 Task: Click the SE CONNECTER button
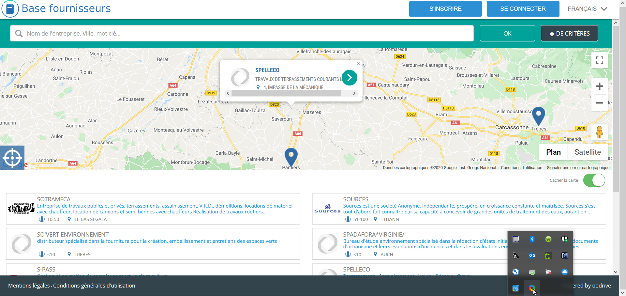(x=523, y=9)
